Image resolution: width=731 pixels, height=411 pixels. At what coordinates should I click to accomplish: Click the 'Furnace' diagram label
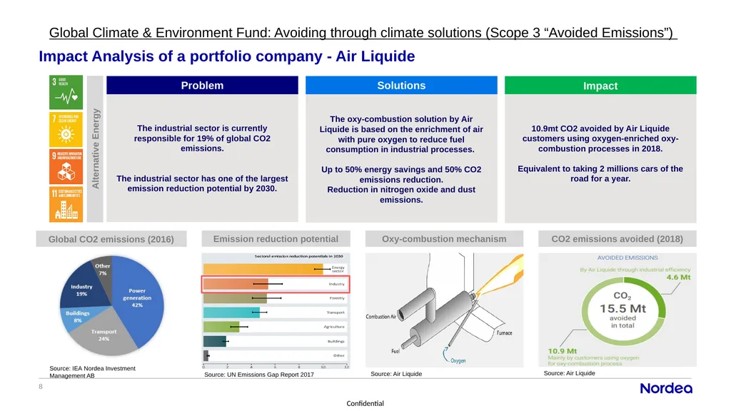(x=505, y=333)
